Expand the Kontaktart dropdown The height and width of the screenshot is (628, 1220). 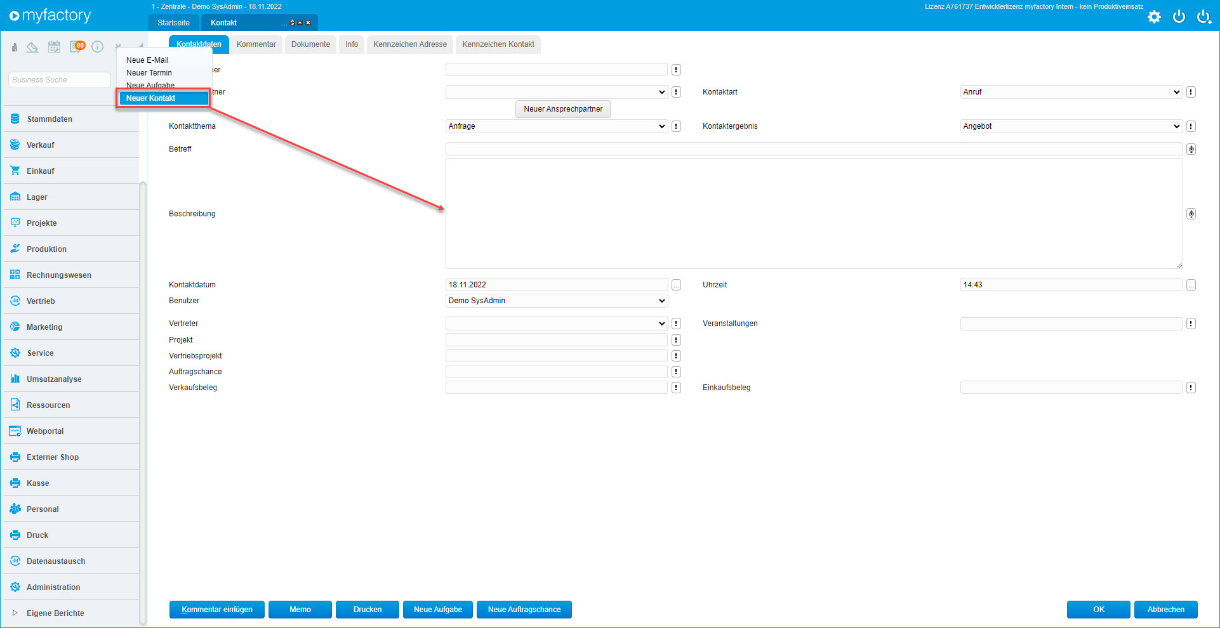pos(1070,92)
